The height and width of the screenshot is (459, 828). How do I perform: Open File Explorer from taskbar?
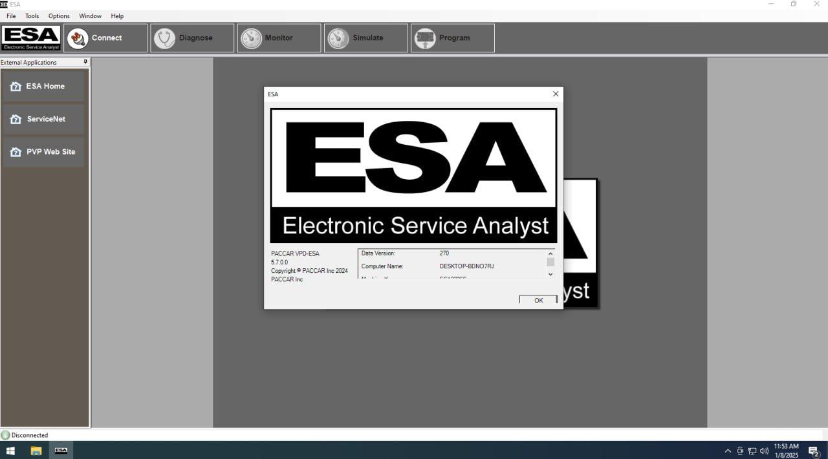pos(36,451)
